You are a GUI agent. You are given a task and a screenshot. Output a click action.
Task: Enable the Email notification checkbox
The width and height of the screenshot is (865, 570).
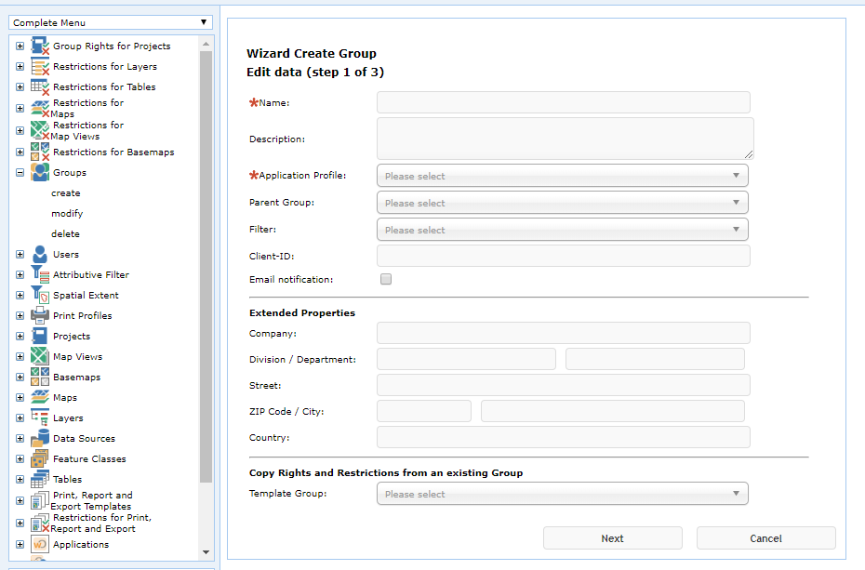pyautogui.click(x=385, y=278)
